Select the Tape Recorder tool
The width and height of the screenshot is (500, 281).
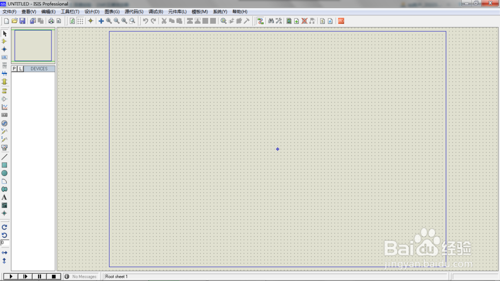[x=4, y=115]
